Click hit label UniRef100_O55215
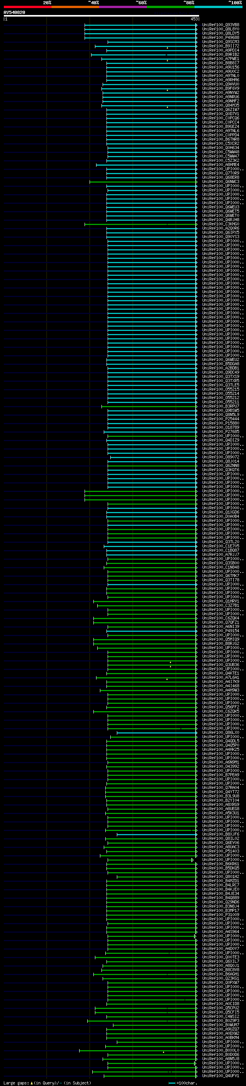Screen dimensions: 246x1086 pyautogui.click(x=221, y=389)
